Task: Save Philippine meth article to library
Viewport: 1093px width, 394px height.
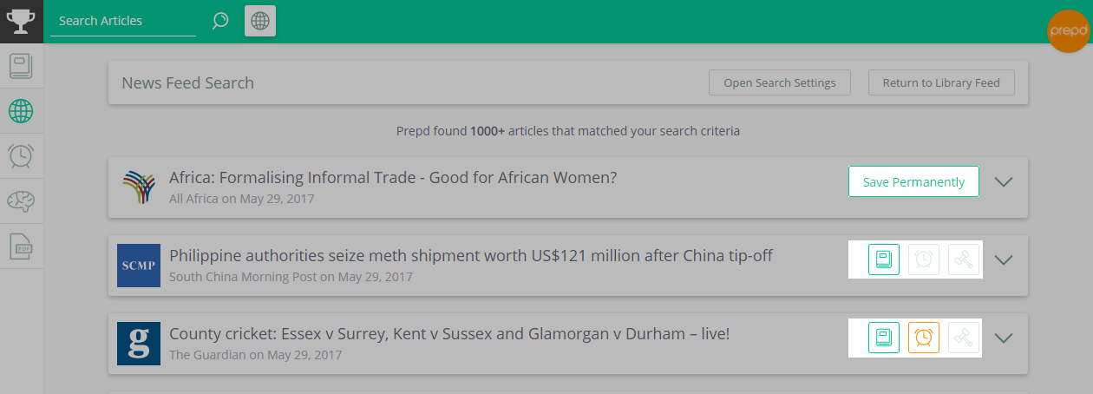Action: (x=884, y=259)
